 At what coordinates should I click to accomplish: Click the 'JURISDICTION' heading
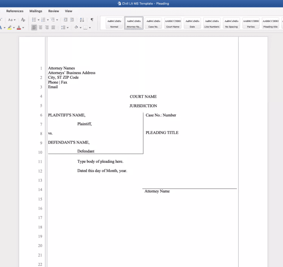click(143, 106)
